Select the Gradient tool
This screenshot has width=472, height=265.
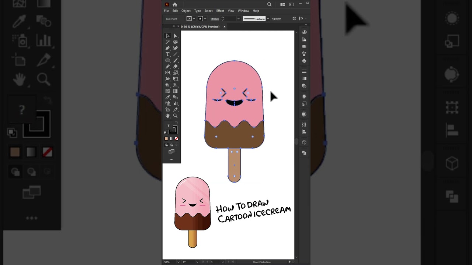click(x=176, y=91)
